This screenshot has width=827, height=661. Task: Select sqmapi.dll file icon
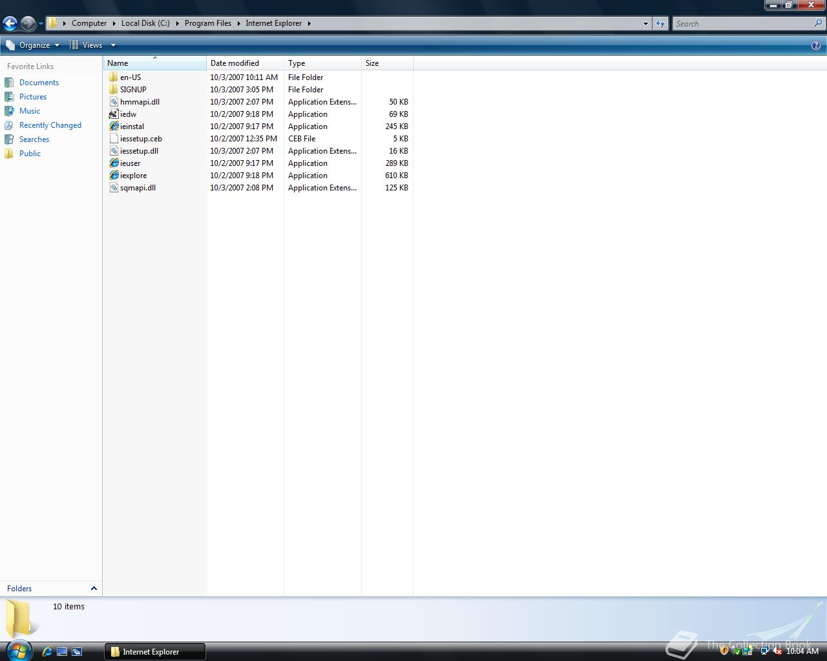114,188
